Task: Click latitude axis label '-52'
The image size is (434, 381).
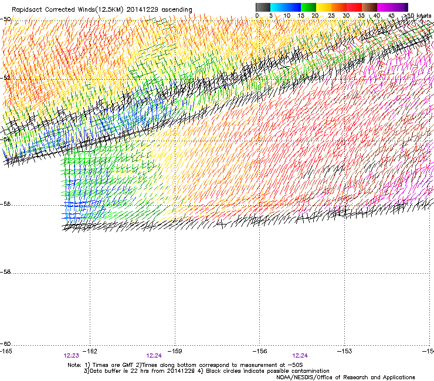Action: tap(5, 78)
